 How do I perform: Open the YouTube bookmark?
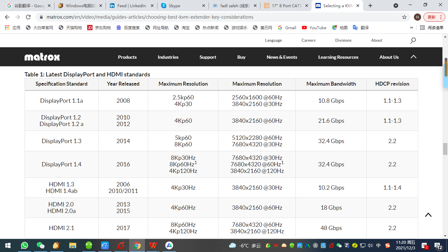pyautogui.click(x=314, y=28)
